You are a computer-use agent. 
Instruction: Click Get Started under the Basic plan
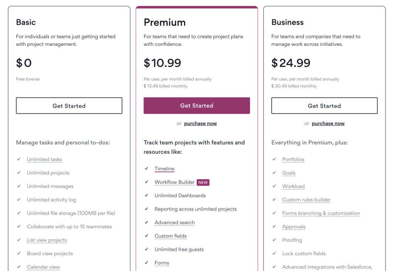pyautogui.click(x=69, y=106)
